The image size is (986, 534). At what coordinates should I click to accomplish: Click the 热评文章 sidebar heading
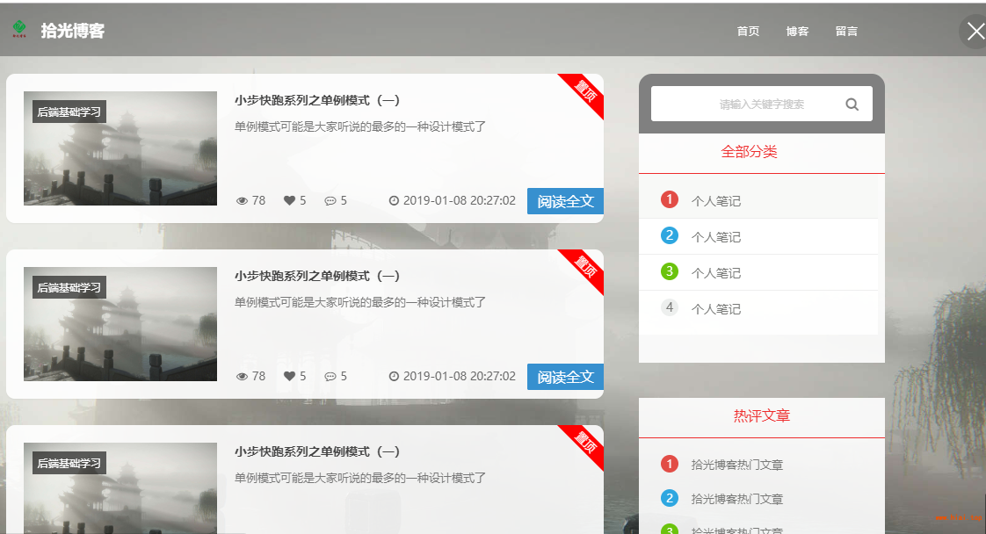[x=762, y=415]
